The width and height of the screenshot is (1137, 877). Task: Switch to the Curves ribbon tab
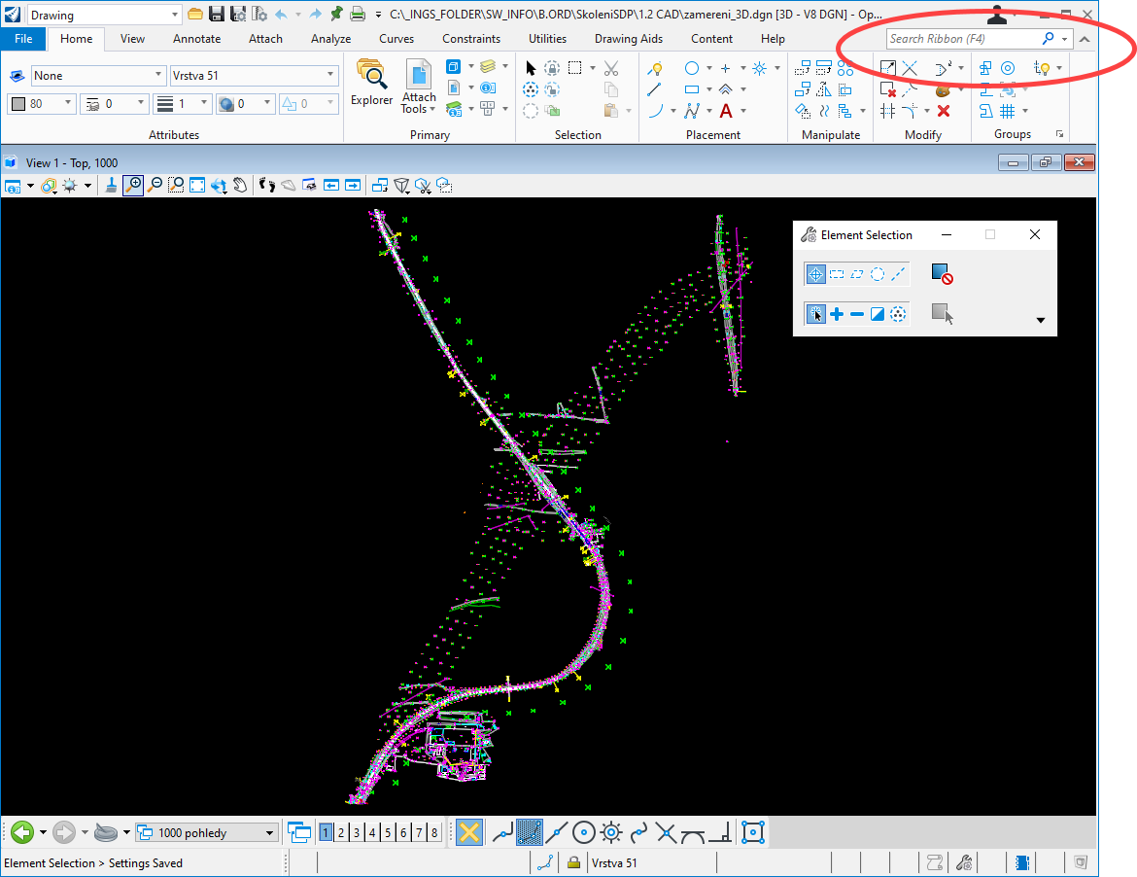pyautogui.click(x=396, y=39)
